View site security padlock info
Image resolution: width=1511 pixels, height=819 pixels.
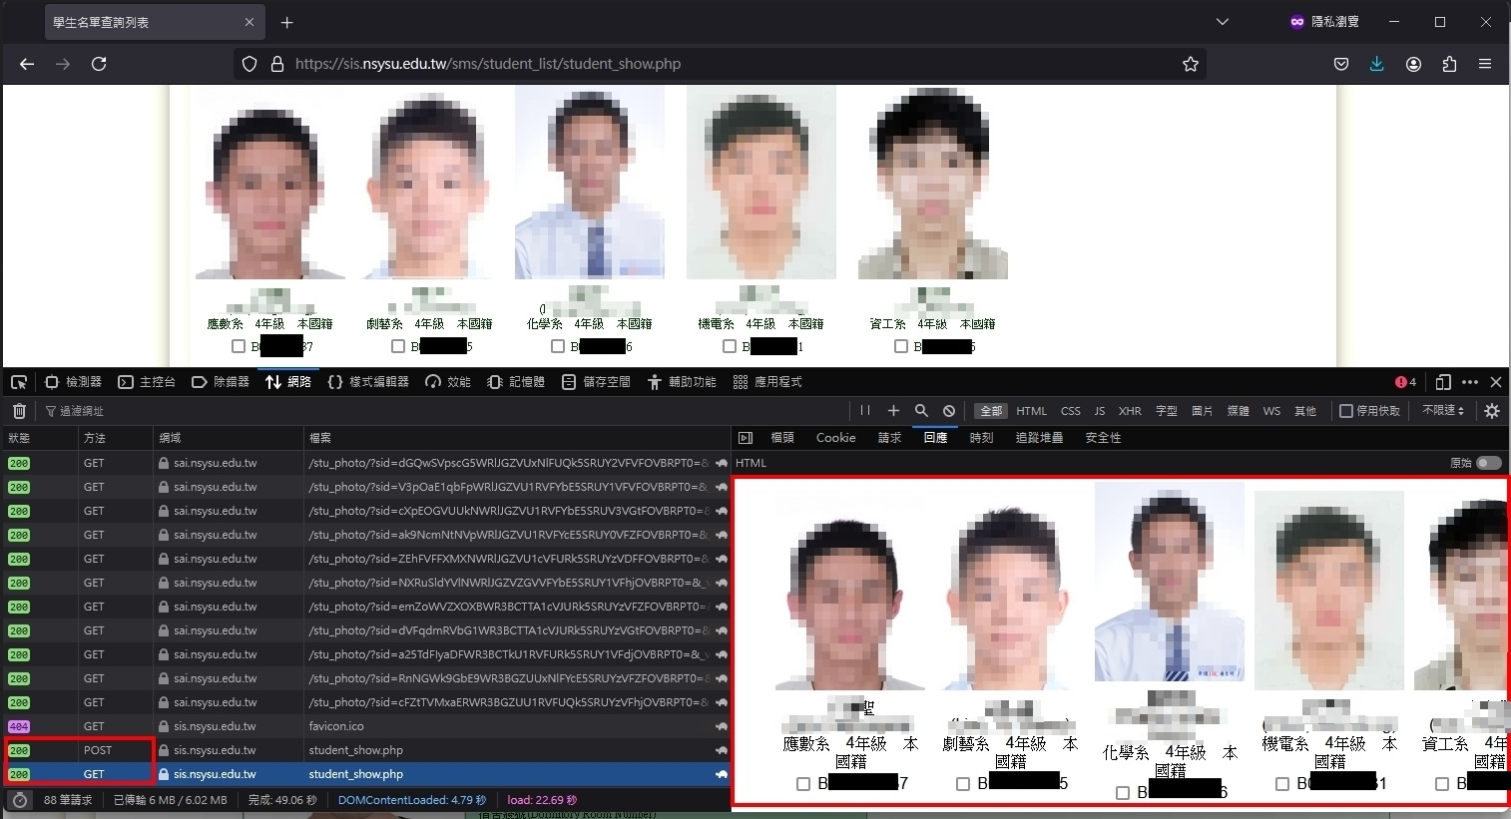point(277,64)
